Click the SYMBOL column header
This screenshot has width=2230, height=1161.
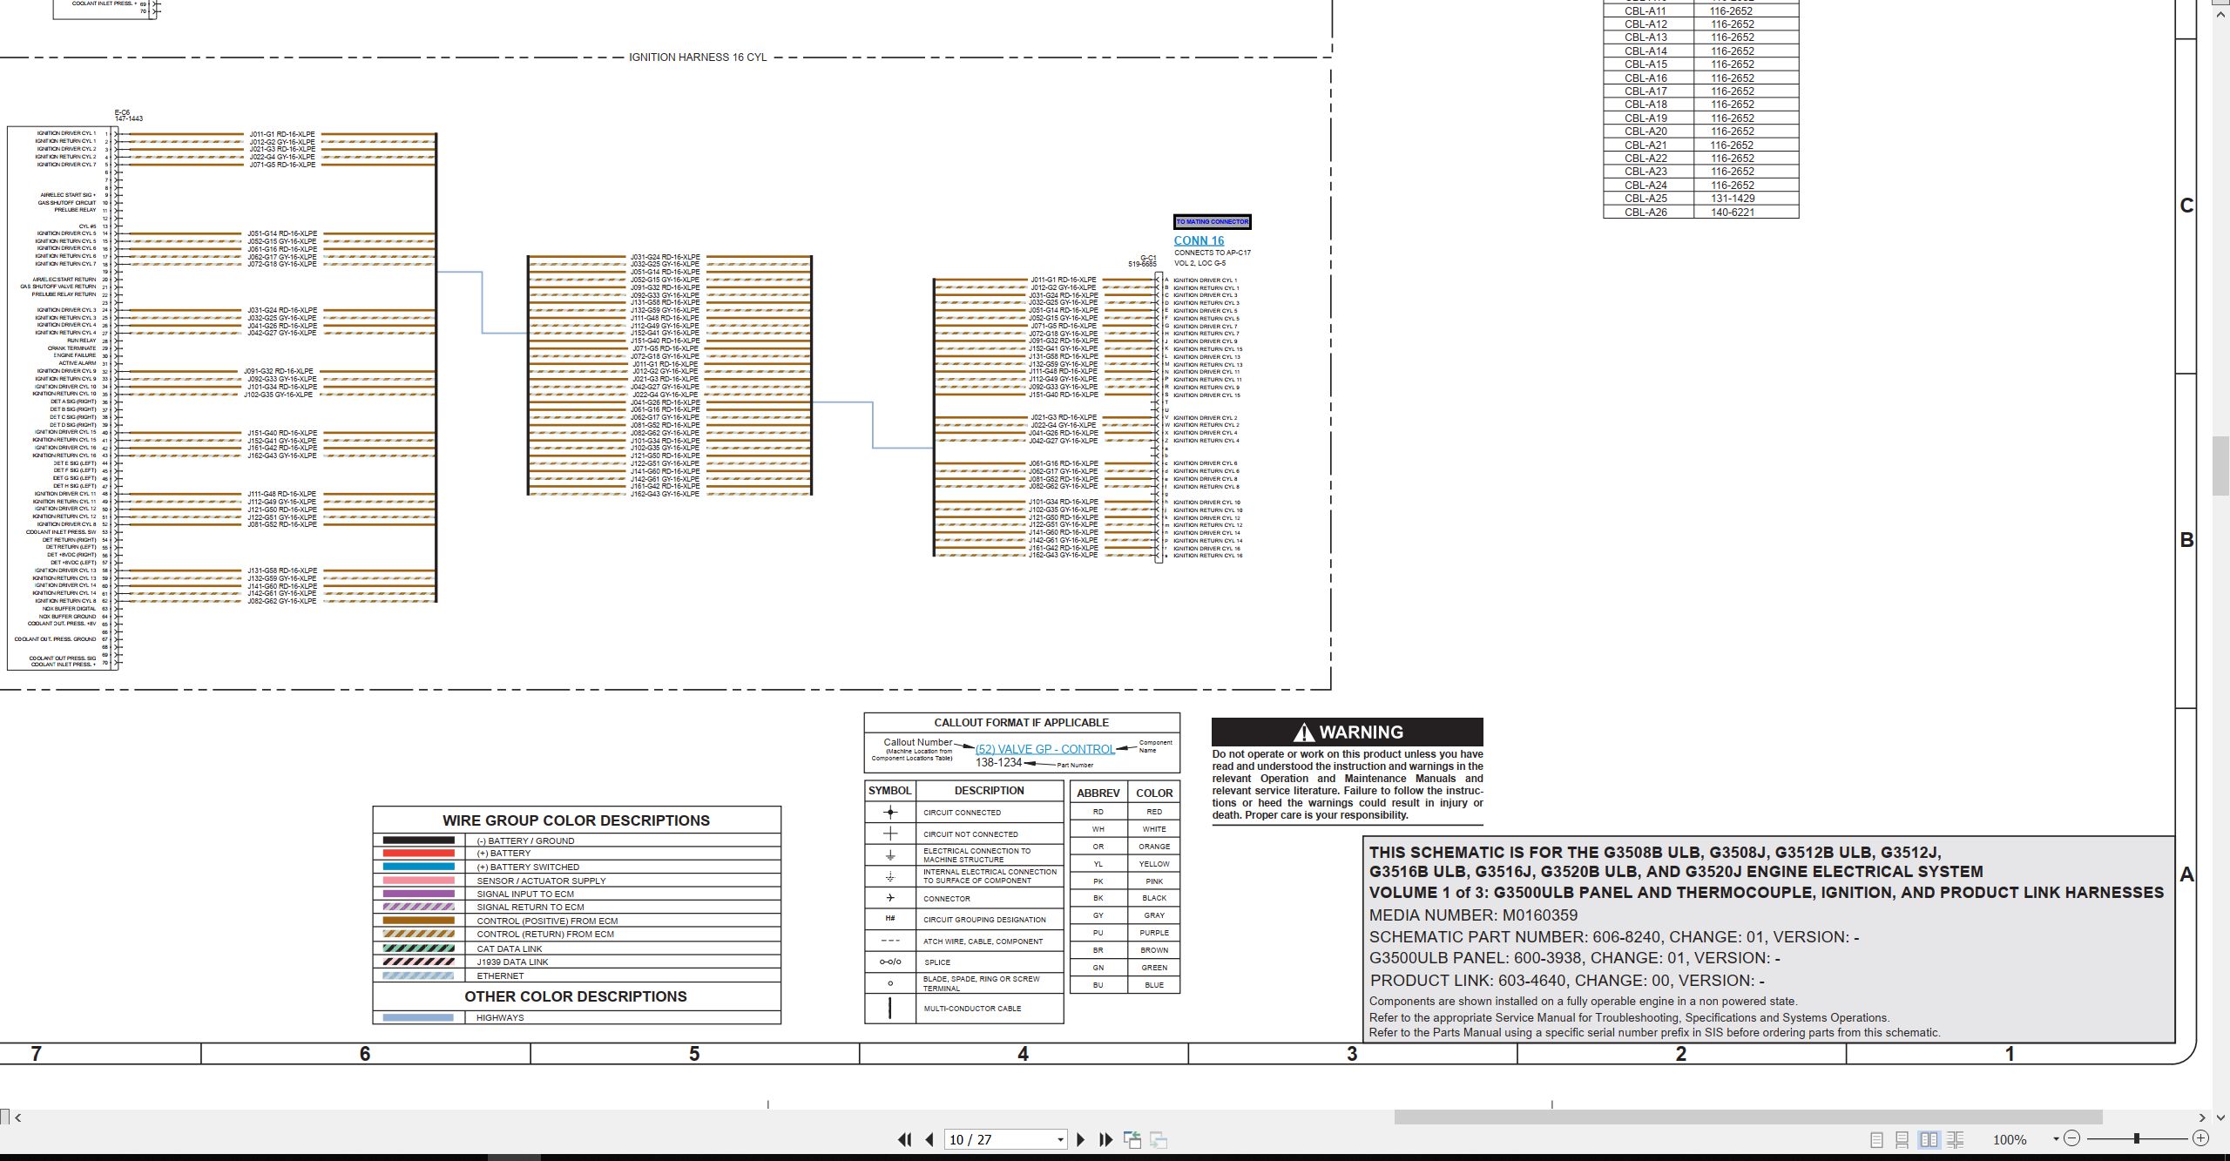click(x=889, y=791)
